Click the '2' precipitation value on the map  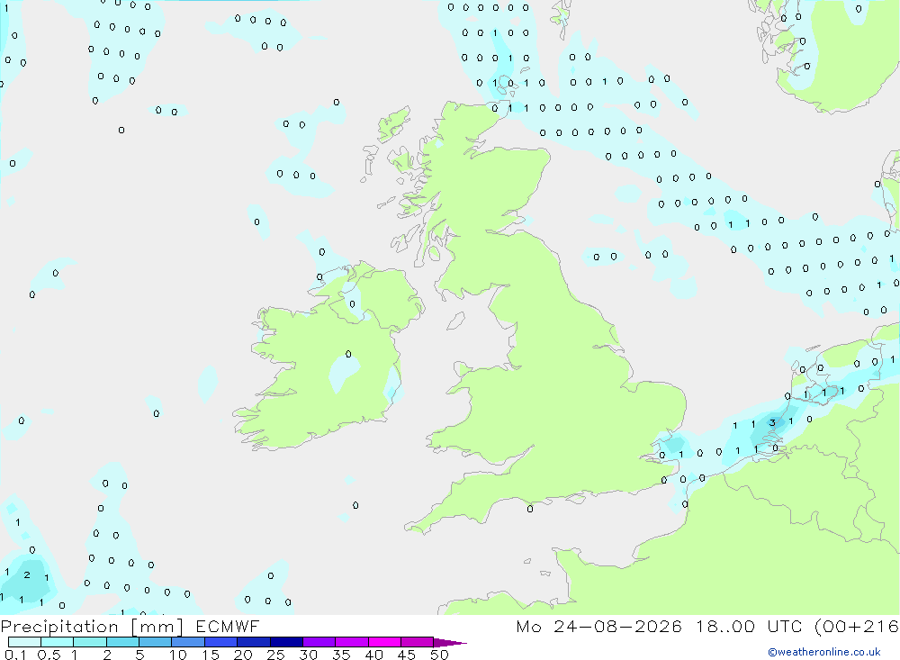pyautogui.click(x=27, y=574)
